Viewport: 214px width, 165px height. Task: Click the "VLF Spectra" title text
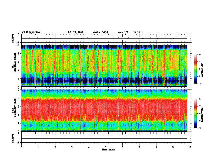(x=31, y=32)
